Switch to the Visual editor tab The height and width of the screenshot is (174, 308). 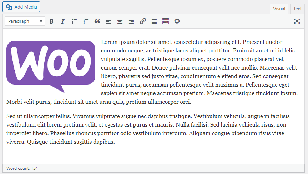click(x=279, y=9)
